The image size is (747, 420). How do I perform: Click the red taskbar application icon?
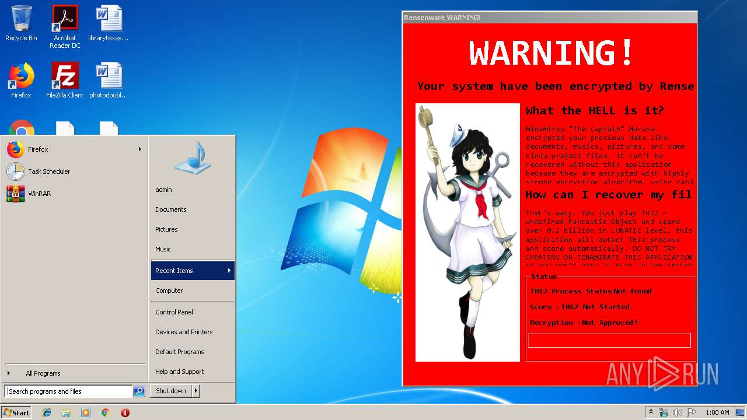pyautogui.click(x=125, y=412)
